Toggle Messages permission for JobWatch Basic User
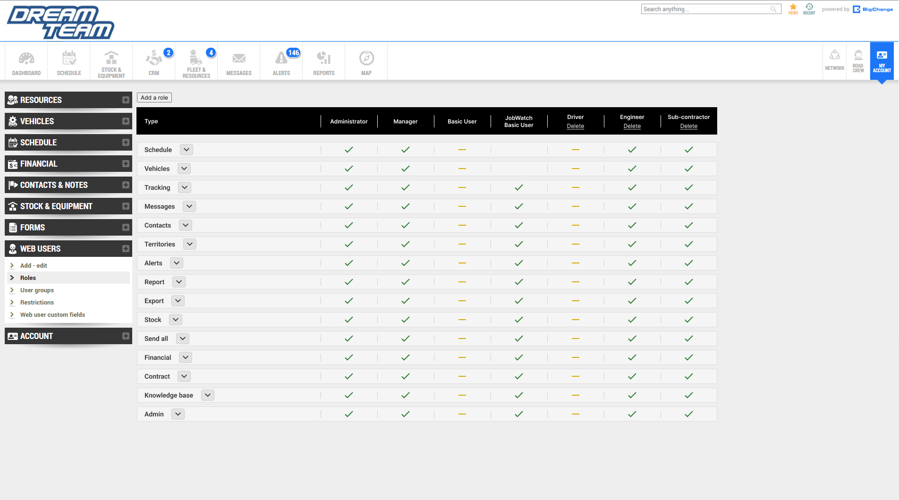Screen dimensions: 899x500 [519, 206]
